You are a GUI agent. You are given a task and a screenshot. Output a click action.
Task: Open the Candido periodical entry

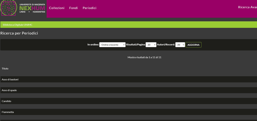(6, 101)
